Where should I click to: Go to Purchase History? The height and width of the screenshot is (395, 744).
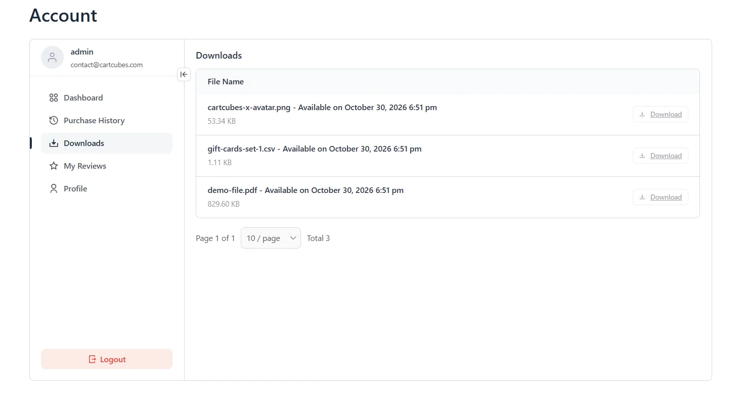pos(107,121)
